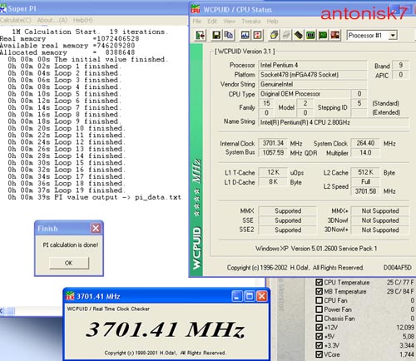Open the About...(A) menu in Super PI
Screen dimensions: 416x361
(52, 20)
